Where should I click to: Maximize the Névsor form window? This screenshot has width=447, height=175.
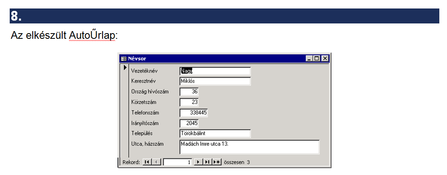(317, 58)
